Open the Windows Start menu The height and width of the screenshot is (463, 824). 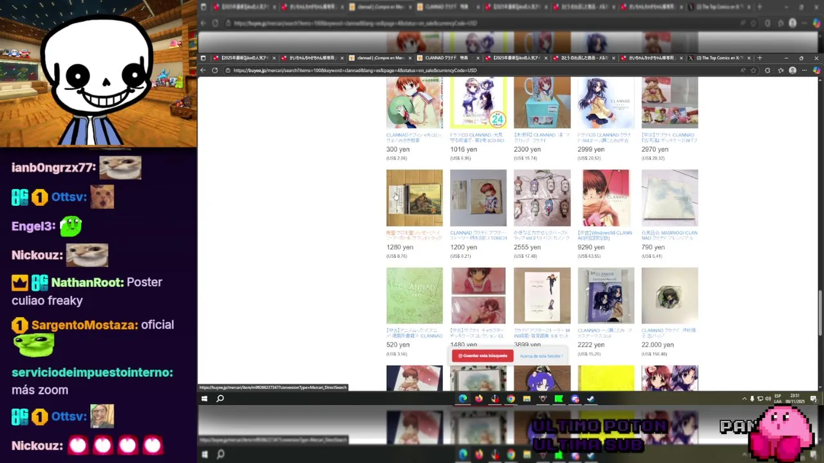[x=204, y=399]
